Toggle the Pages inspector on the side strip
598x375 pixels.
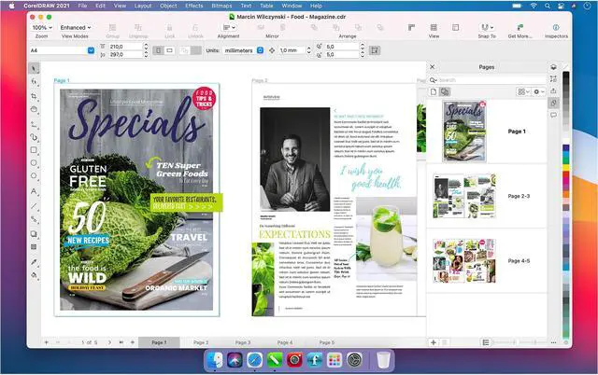coord(553,103)
